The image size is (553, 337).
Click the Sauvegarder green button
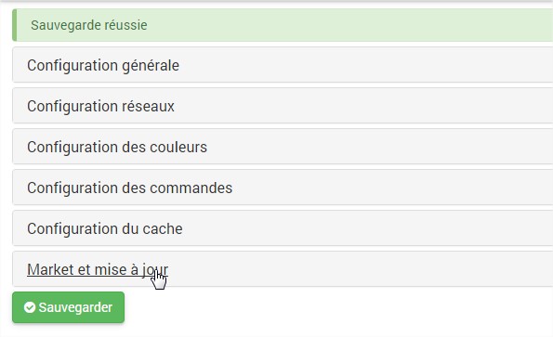coord(69,307)
